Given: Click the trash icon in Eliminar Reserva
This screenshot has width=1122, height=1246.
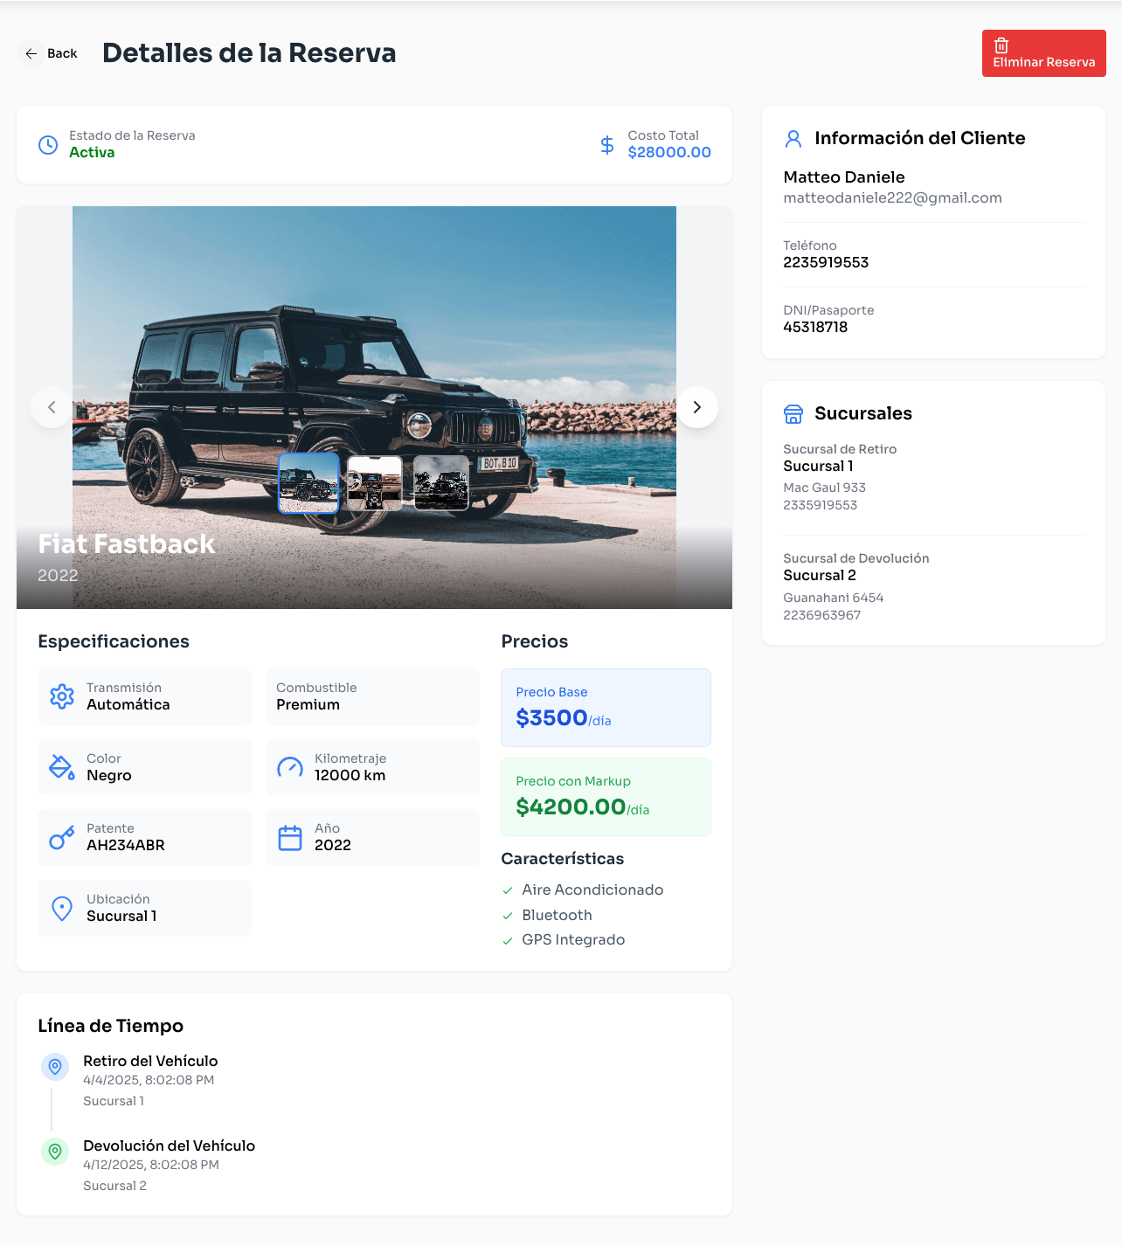Looking at the screenshot, I should pyautogui.click(x=1001, y=45).
